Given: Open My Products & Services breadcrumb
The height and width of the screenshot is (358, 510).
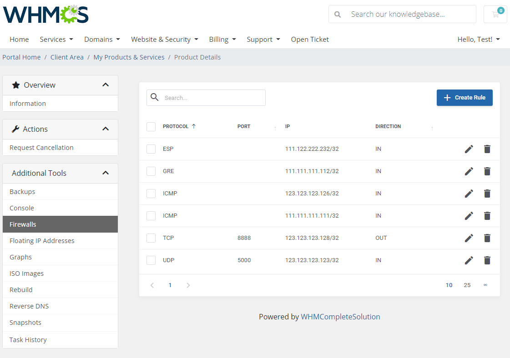Looking at the screenshot, I should pos(129,57).
